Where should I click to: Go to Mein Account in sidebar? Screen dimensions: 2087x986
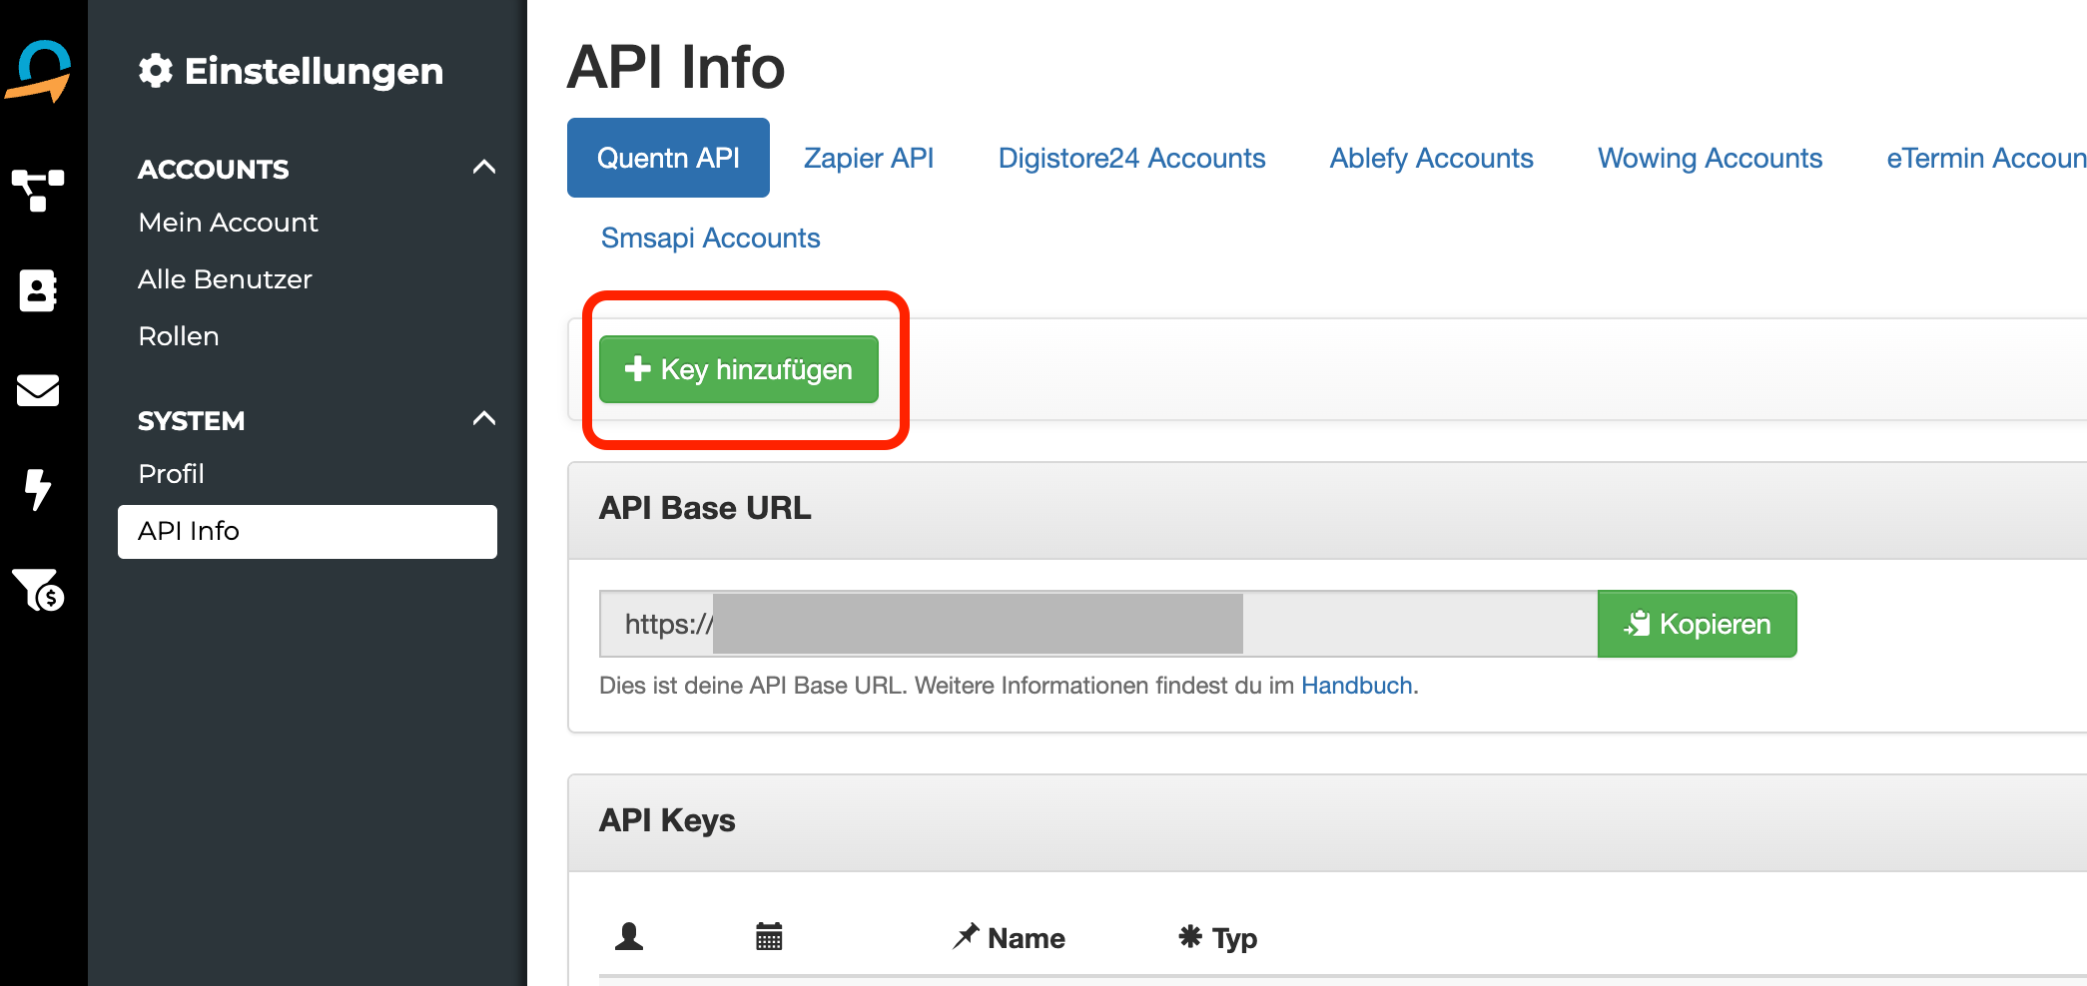[x=228, y=223]
